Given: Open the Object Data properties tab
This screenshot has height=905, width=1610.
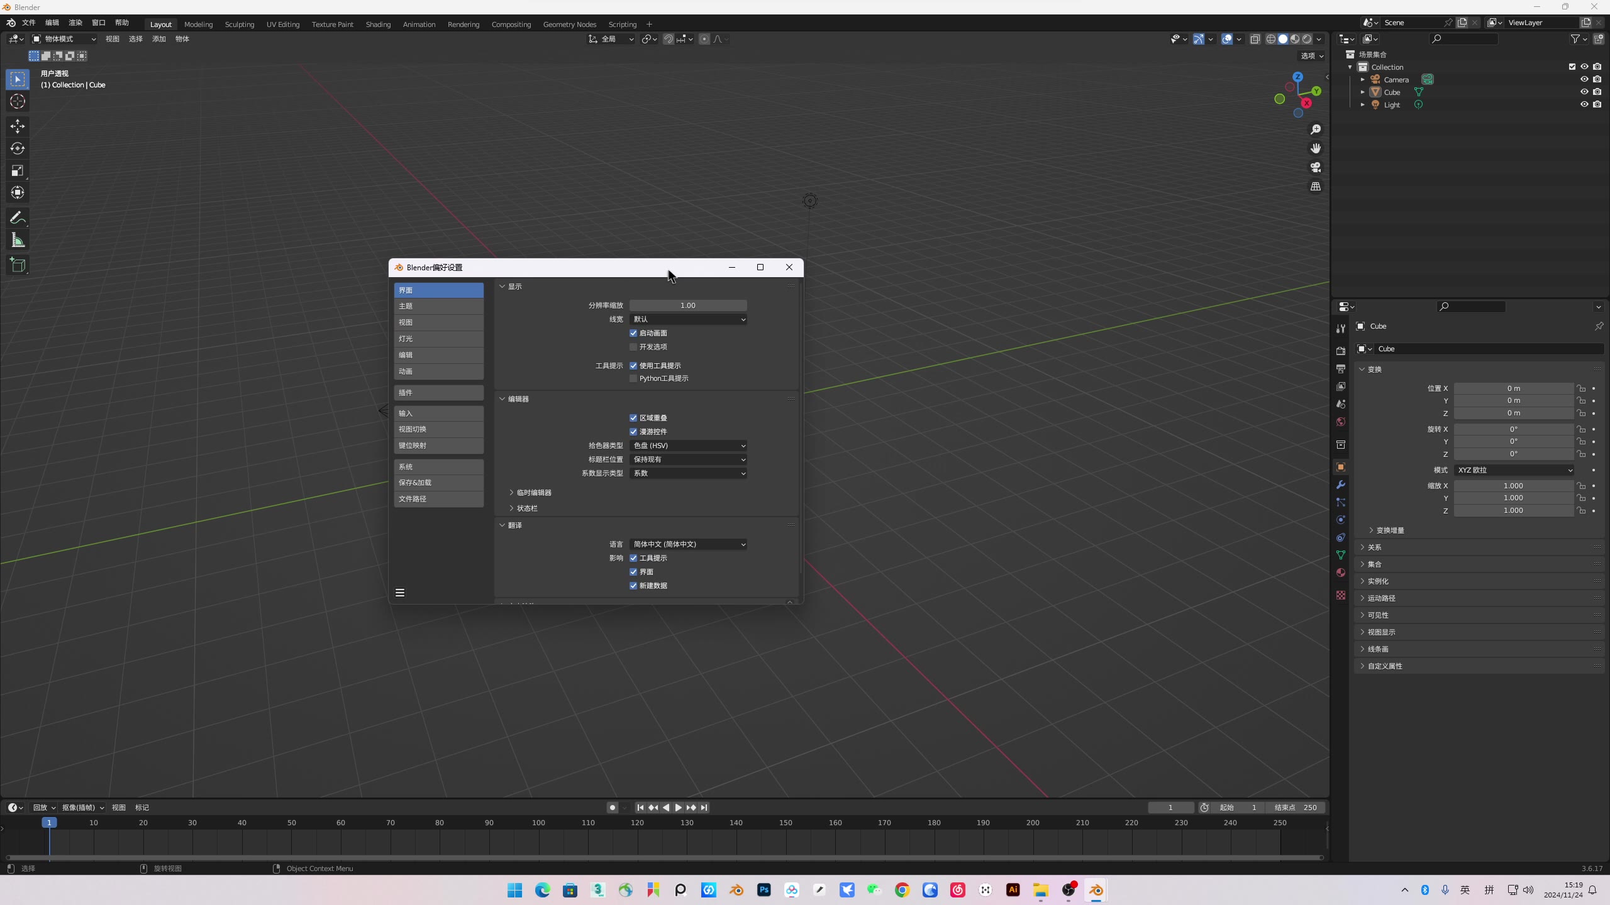Looking at the screenshot, I should (x=1341, y=555).
